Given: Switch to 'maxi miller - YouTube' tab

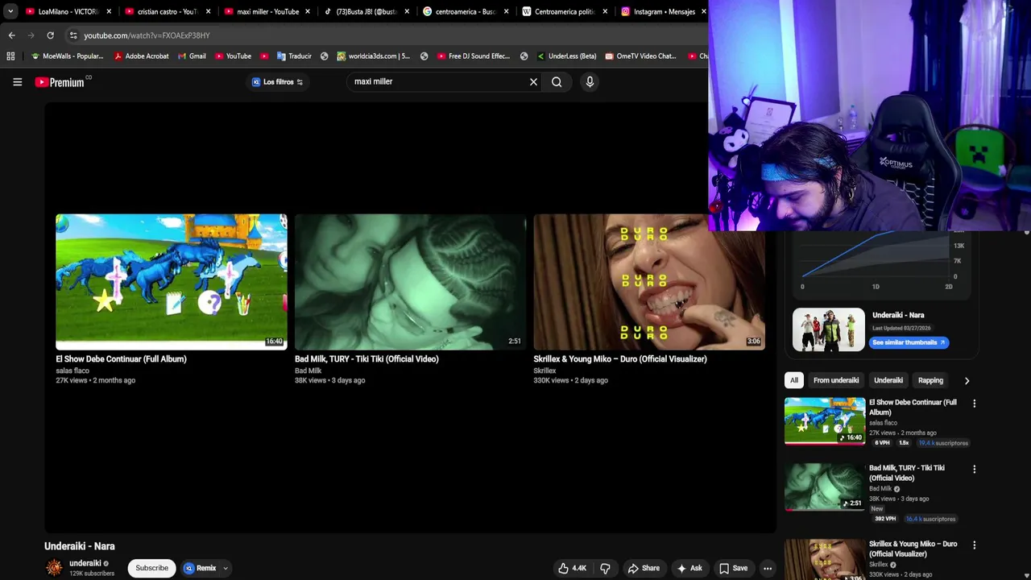Looking at the screenshot, I should click(x=267, y=11).
